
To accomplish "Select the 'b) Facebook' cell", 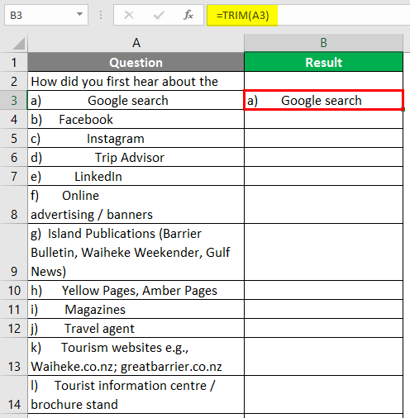I will pyautogui.click(x=136, y=119).
